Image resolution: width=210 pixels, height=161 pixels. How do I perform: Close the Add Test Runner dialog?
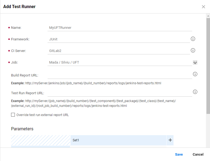pos(204,7)
